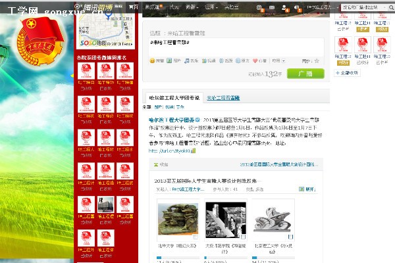Image resolution: width=395 pixels, height=263 pixels.
Task: Switch to the 哈尔滨工程大学团委说 tab
Action: (x=173, y=97)
